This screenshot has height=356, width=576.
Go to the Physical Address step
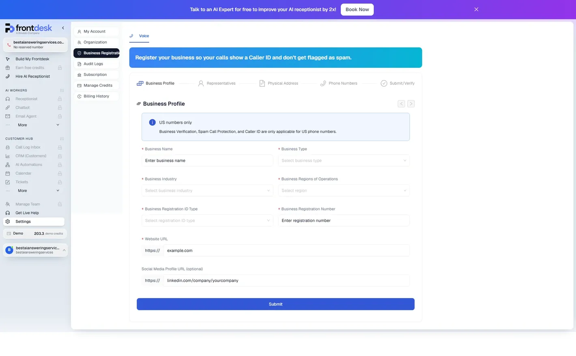[x=279, y=84]
